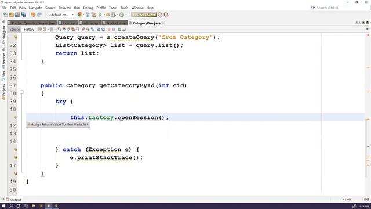The image size is (371, 209).
Task: Open the Window menu
Action: pyautogui.click(x=137, y=8)
